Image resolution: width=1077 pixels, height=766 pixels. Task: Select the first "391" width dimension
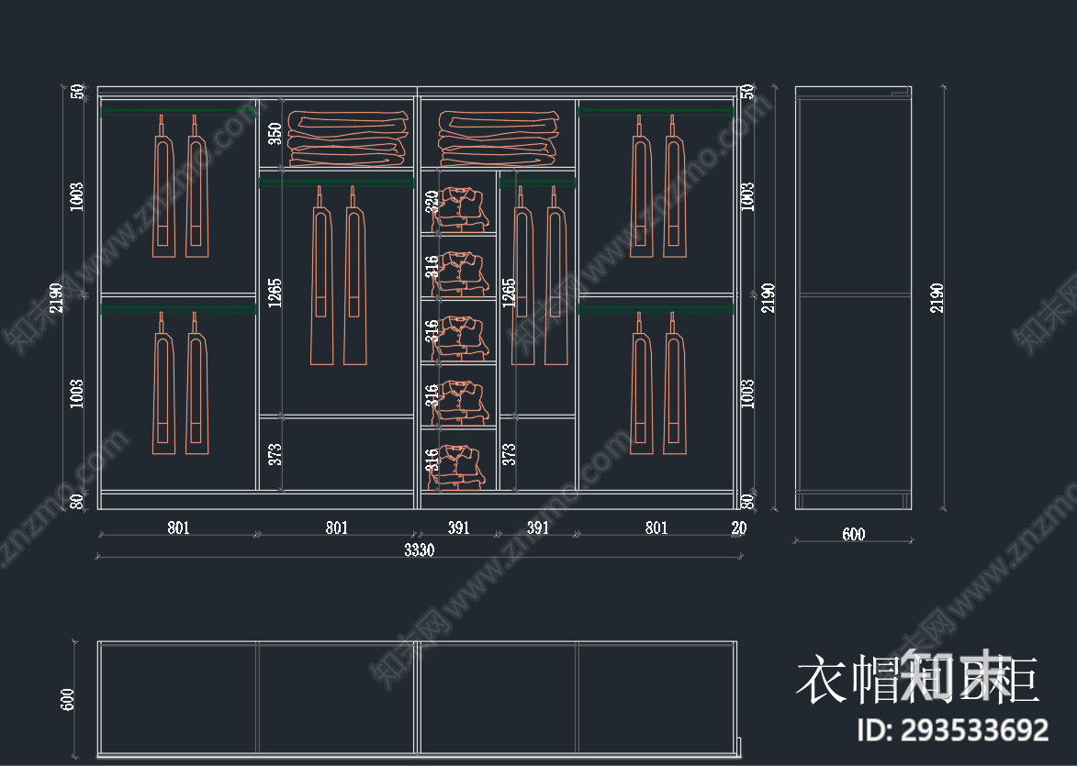[458, 527]
